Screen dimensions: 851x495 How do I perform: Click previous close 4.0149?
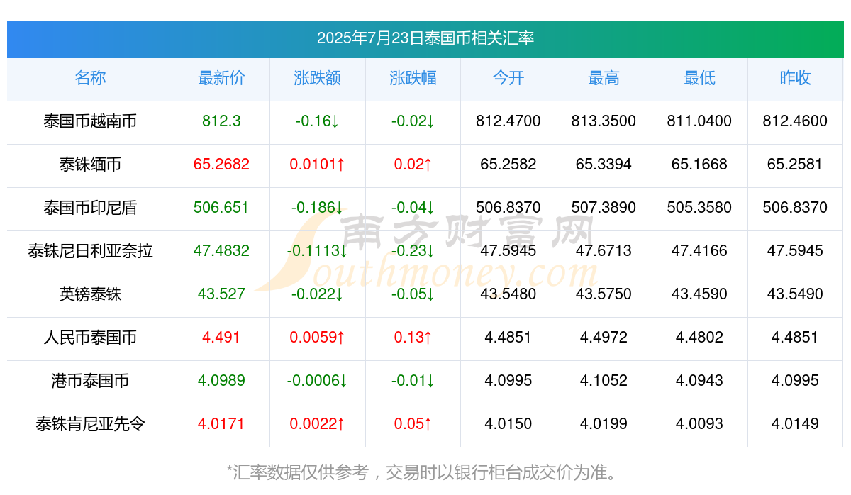click(795, 424)
